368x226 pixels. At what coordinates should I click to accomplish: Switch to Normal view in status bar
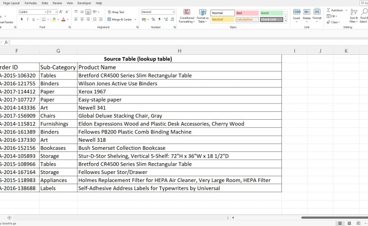coord(340,223)
